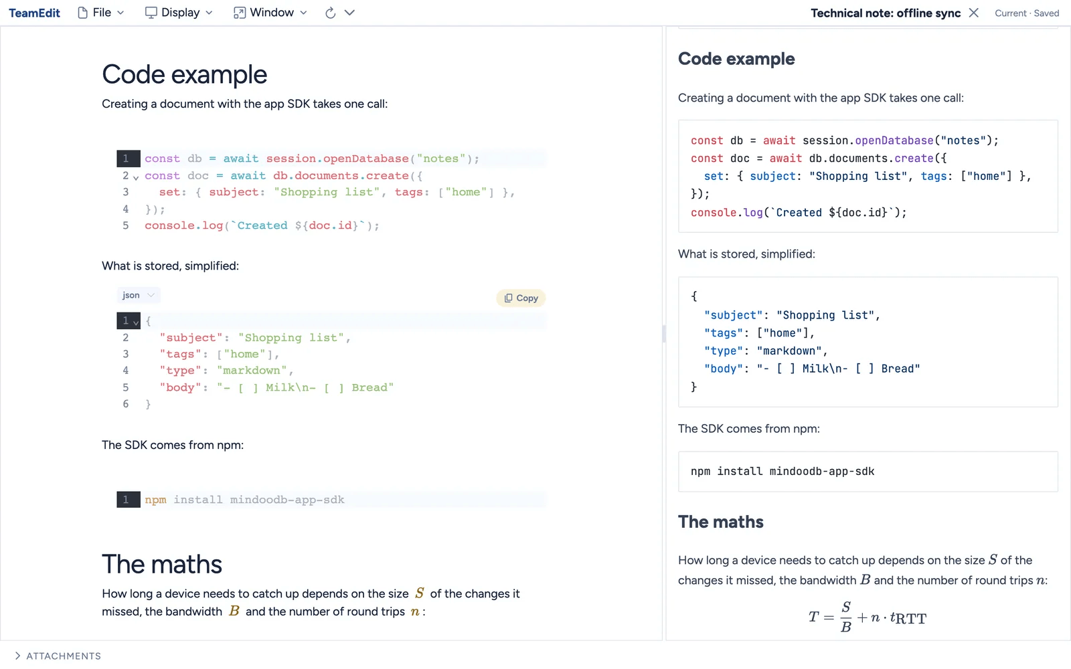The image size is (1071, 669).
Task: Click the Copy button on JSON block
Action: pos(521,298)
